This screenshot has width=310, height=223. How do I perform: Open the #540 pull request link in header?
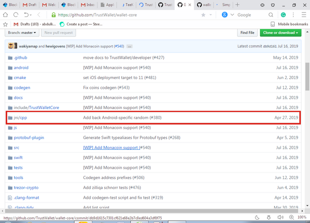pos(119,47)
